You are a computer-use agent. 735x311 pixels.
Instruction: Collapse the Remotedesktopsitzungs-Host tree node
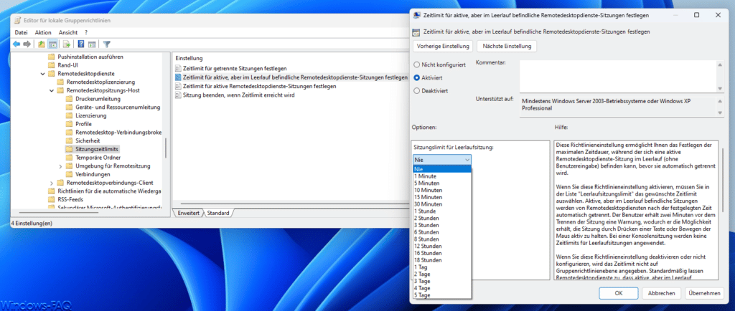point(52,90)
